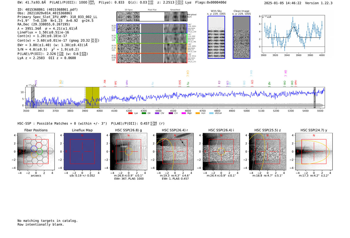
Task: Select 'No matching targets in catalog.' text
Action: click(x=47, y=221)
